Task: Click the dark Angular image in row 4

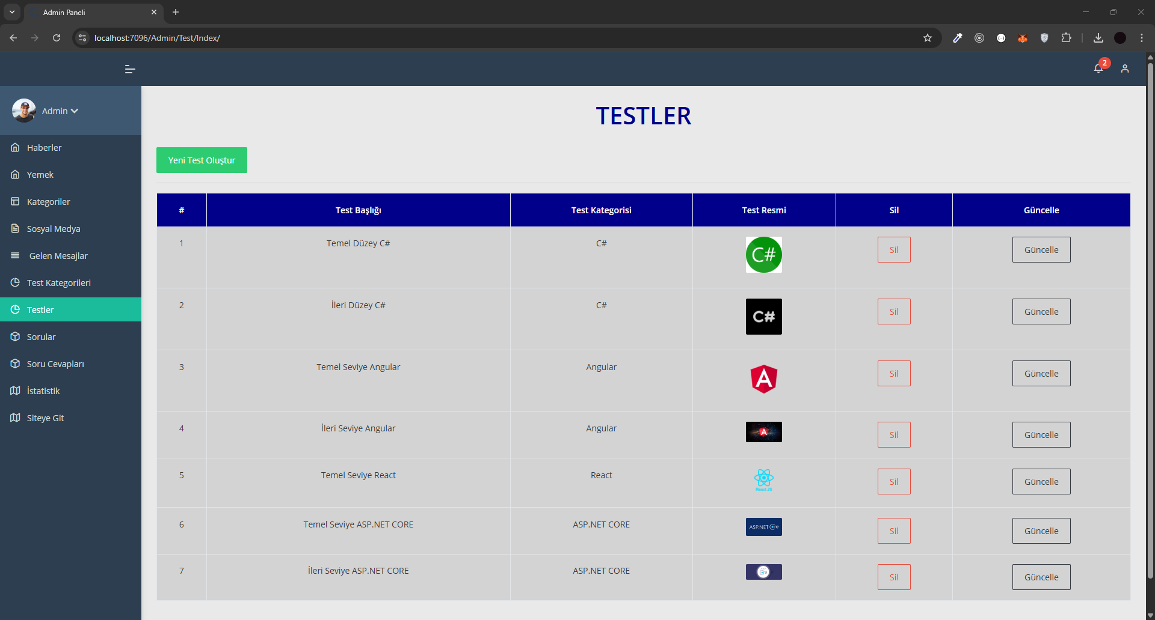Action: pos(764,432)
